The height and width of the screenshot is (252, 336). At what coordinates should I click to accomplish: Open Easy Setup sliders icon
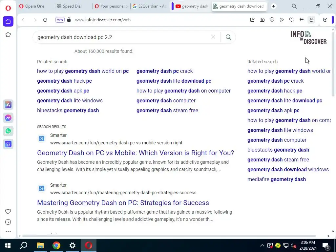(302, 20)
